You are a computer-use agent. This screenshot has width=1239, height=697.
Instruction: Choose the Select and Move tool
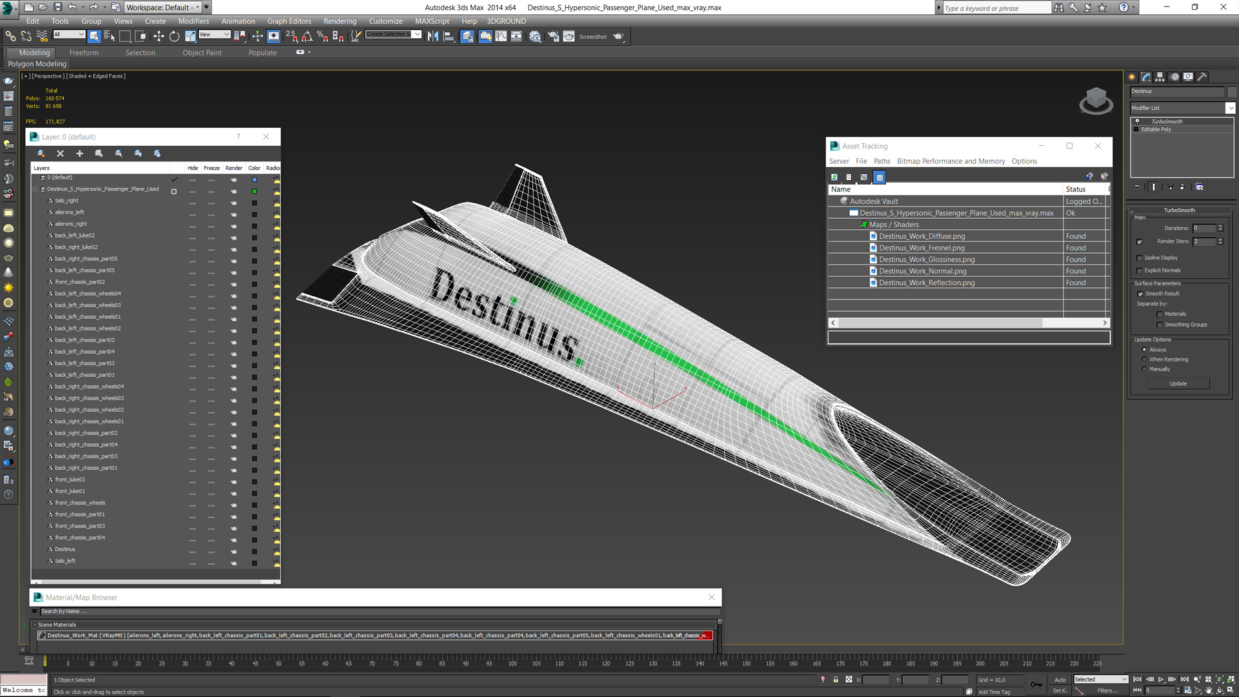(159, 36)
